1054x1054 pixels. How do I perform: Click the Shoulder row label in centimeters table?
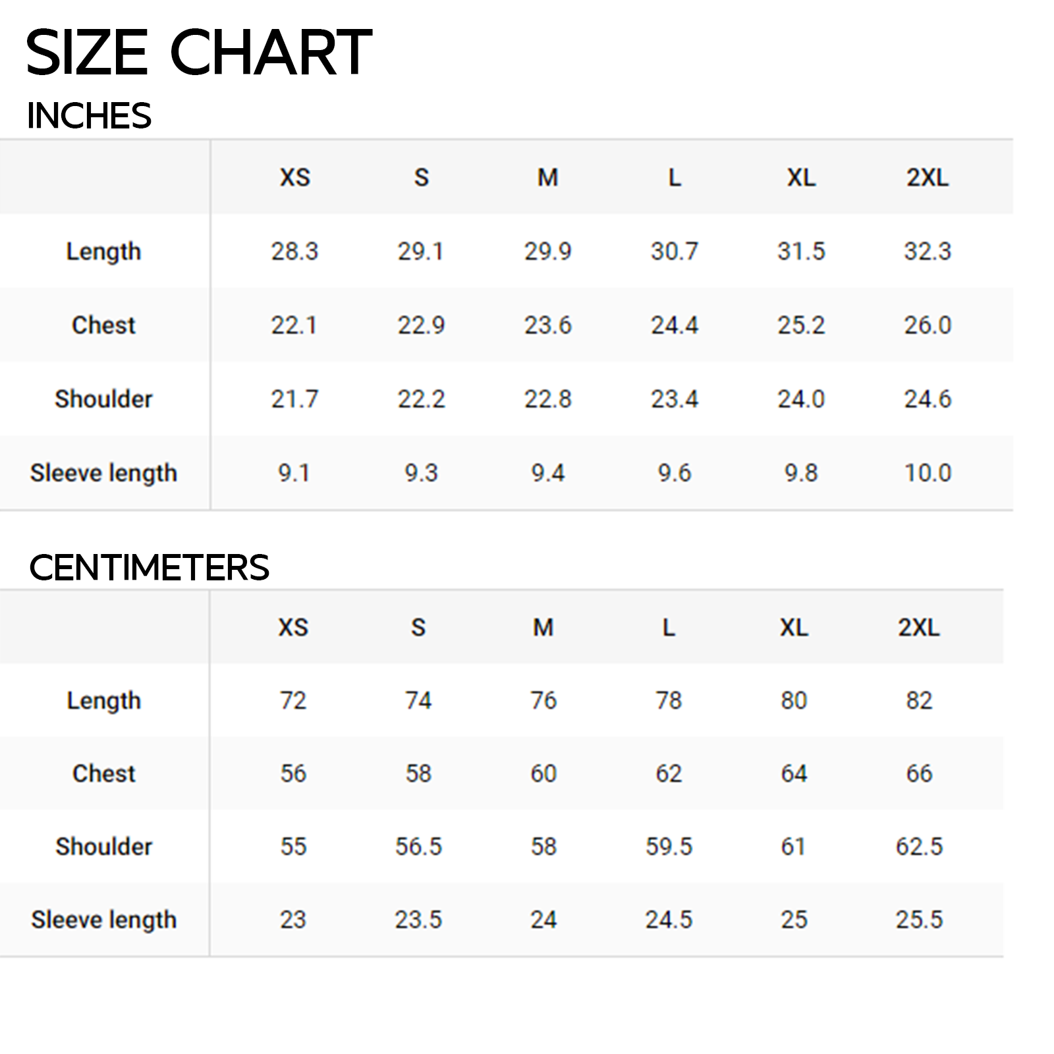click(x=103, y=846)
